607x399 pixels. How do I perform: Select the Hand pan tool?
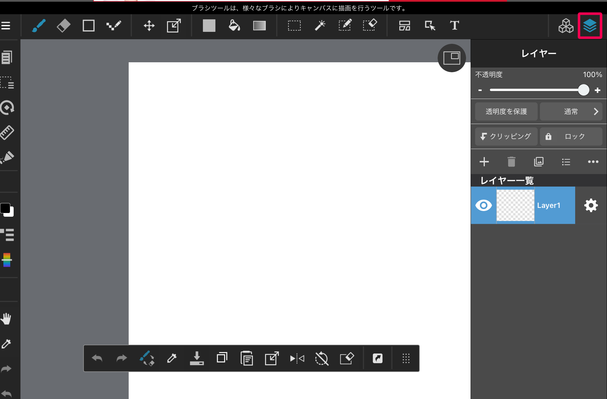click(x=6, y=319)
